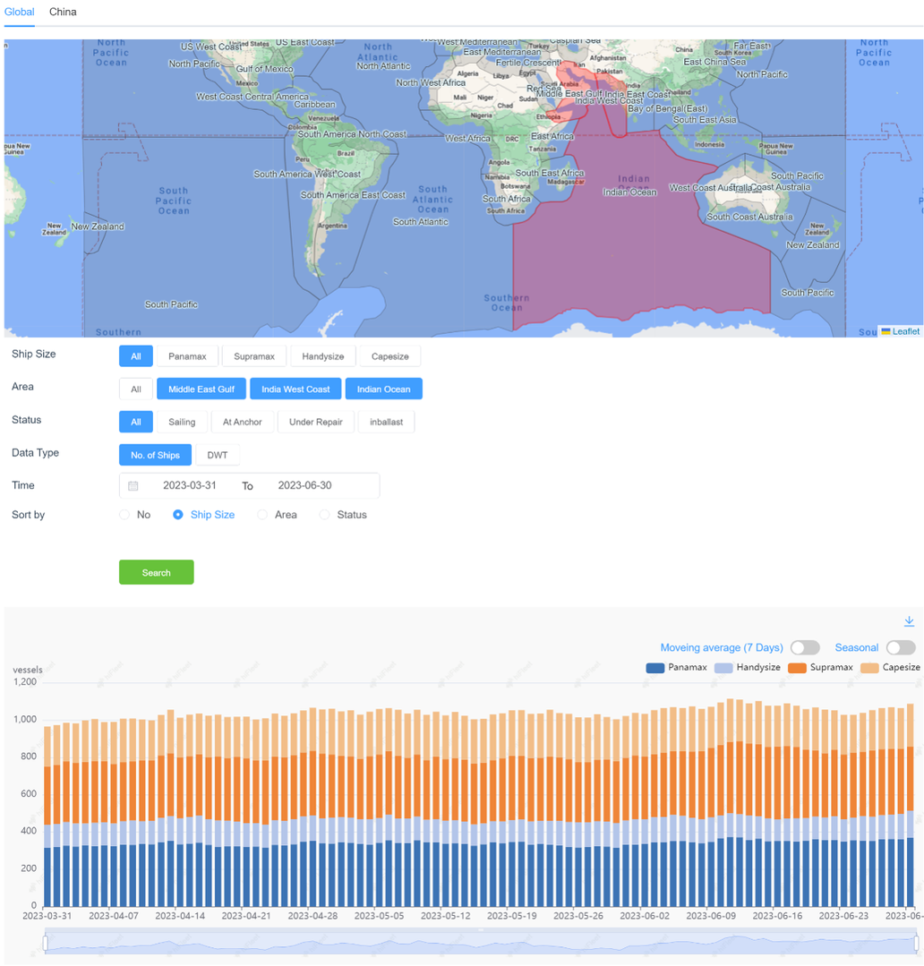Filter by Handysize ship size

(323, 356)
